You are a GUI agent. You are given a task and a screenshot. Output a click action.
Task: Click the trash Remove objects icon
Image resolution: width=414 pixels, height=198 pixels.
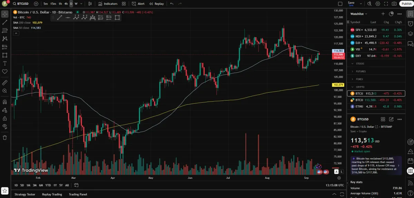click(x=5, y=137)
